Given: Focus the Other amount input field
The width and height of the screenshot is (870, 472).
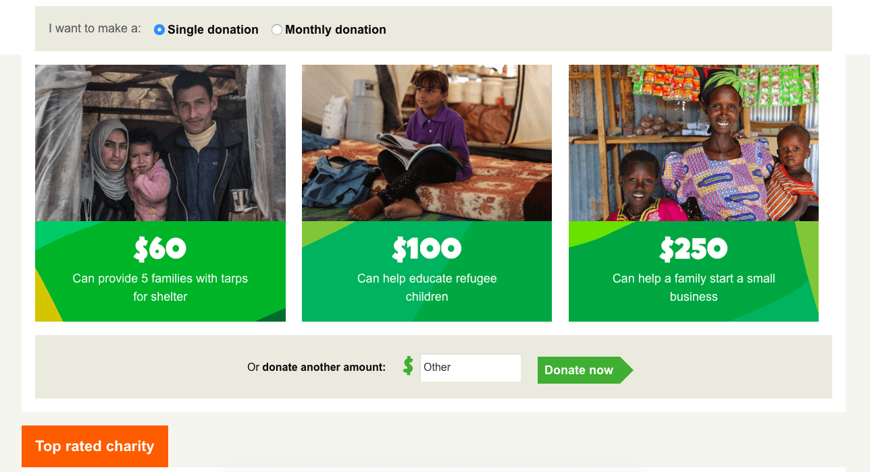Looking at the screenshot, I should point(470,367).
